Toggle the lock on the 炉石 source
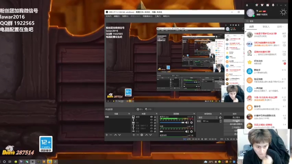The image size is (292, 164). tap(155, 131)
